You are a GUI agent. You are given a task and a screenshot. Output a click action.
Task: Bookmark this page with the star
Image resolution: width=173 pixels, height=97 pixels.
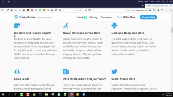click(x=86, y=10)
